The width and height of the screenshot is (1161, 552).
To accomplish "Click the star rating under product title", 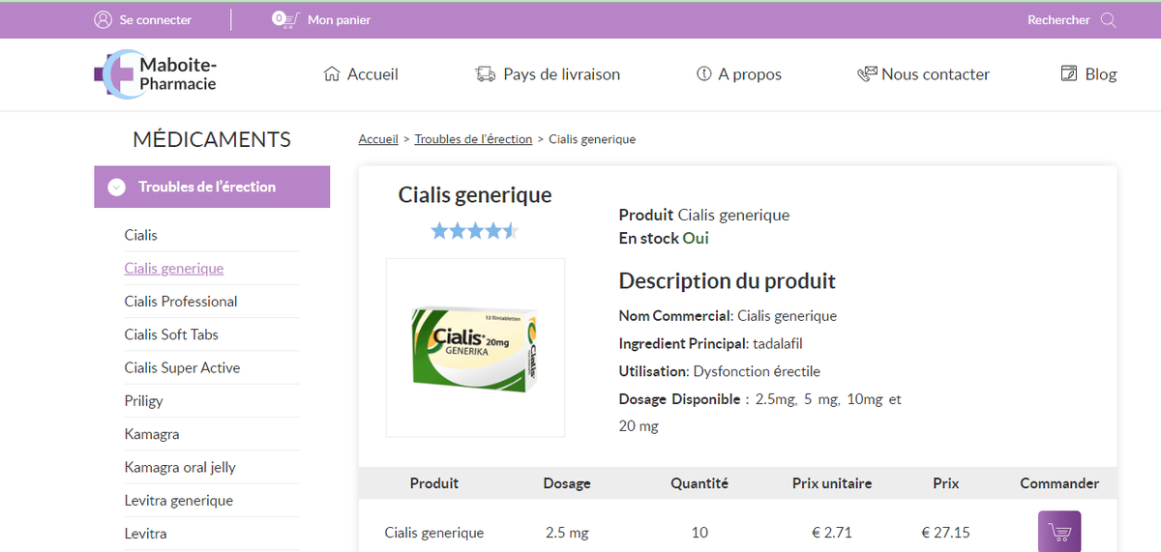I will (x=475, y=230).
